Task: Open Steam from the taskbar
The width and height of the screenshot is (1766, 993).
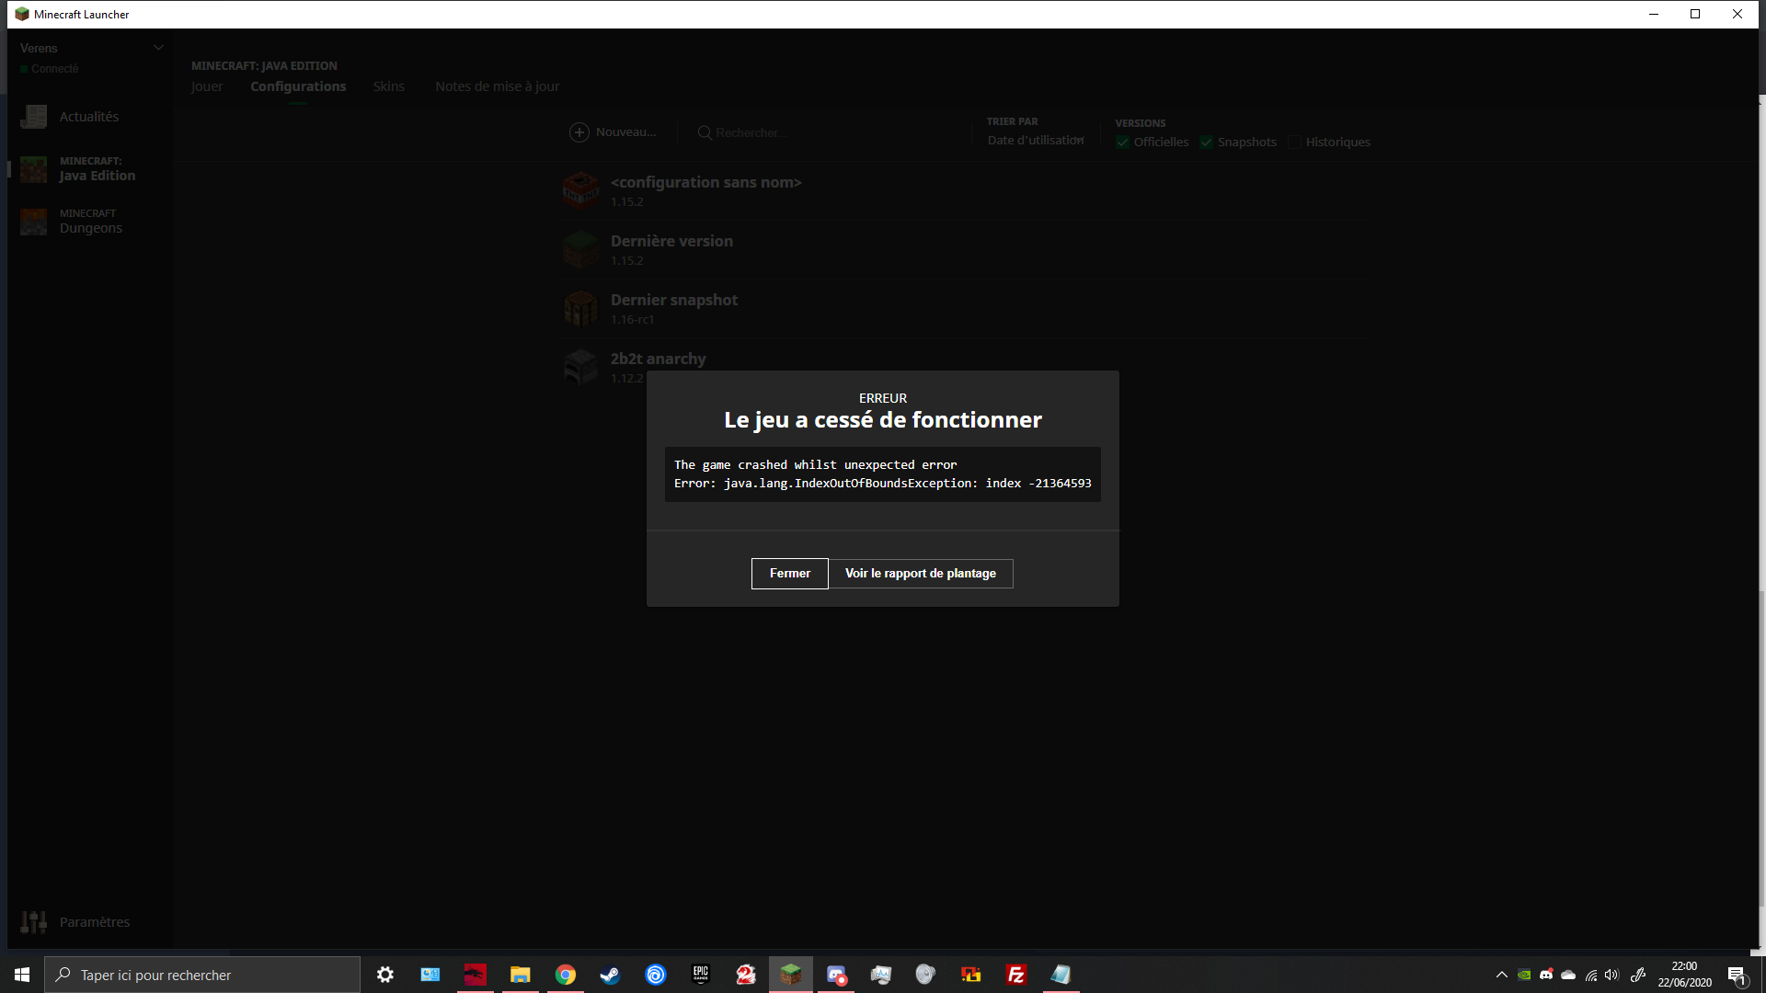Action: (611, 975)
